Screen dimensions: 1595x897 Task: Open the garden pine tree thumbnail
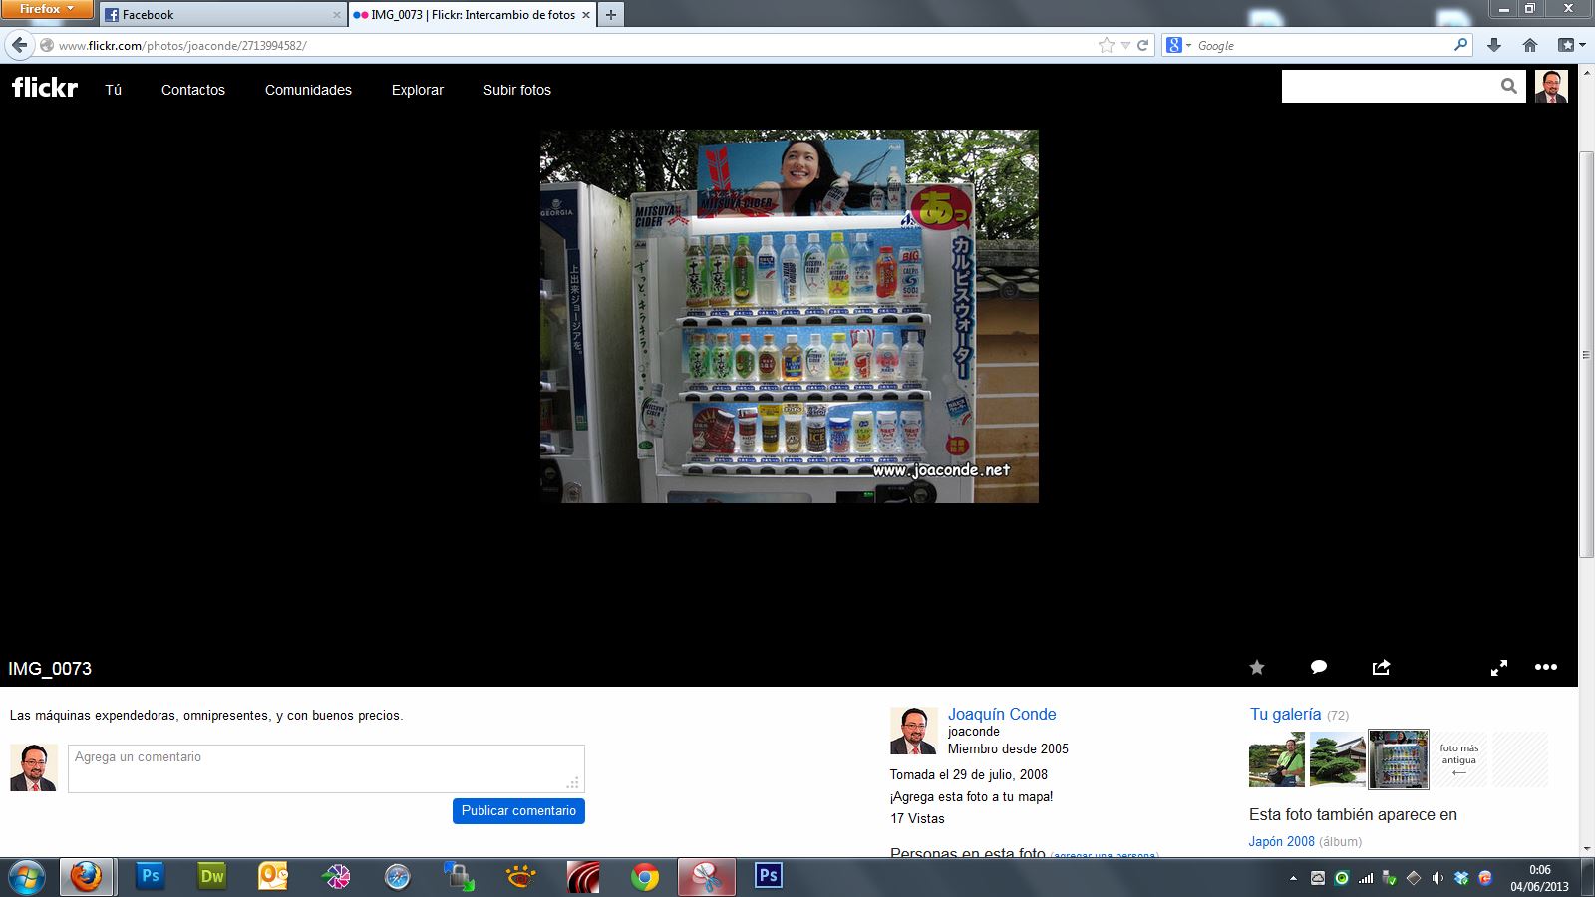tap(1338, 759)
